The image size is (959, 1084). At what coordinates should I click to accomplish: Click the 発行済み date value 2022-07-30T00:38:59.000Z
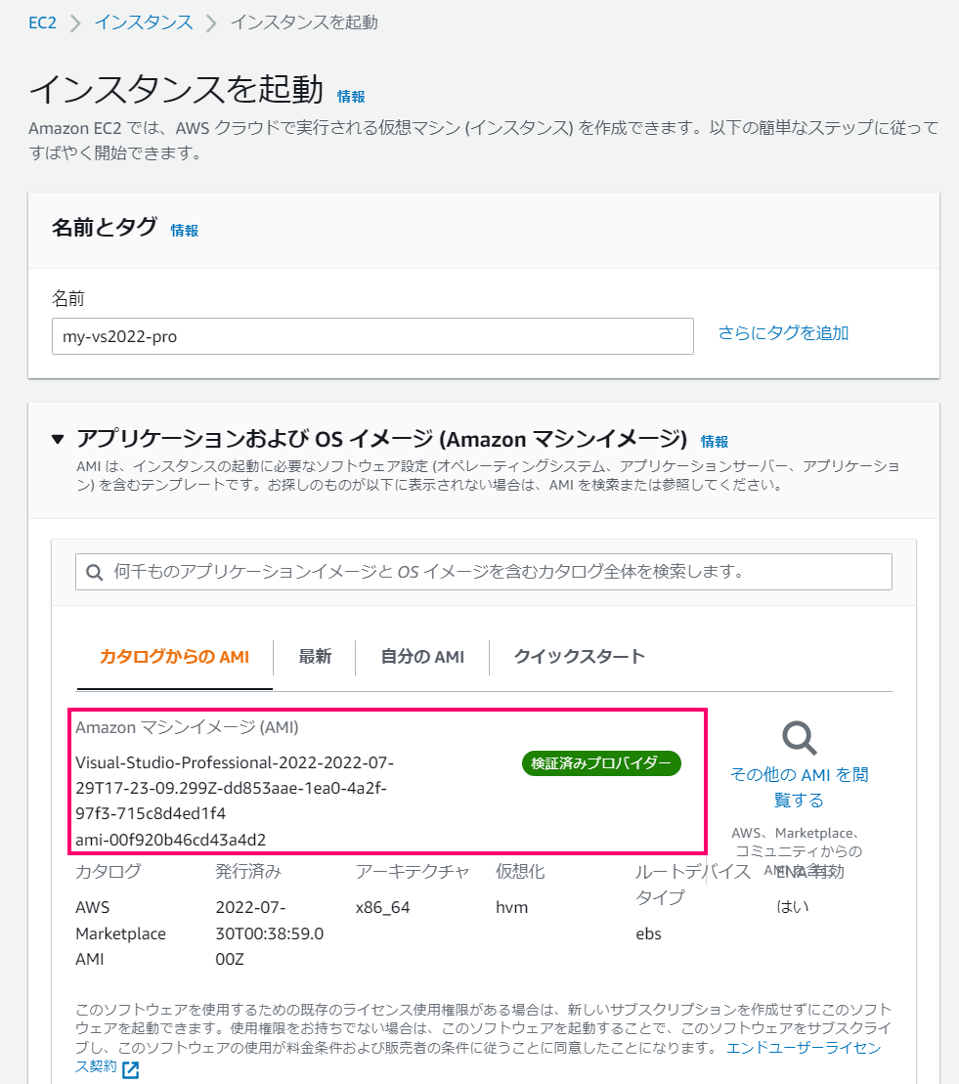pyautogui.click(x=270, y=933)
